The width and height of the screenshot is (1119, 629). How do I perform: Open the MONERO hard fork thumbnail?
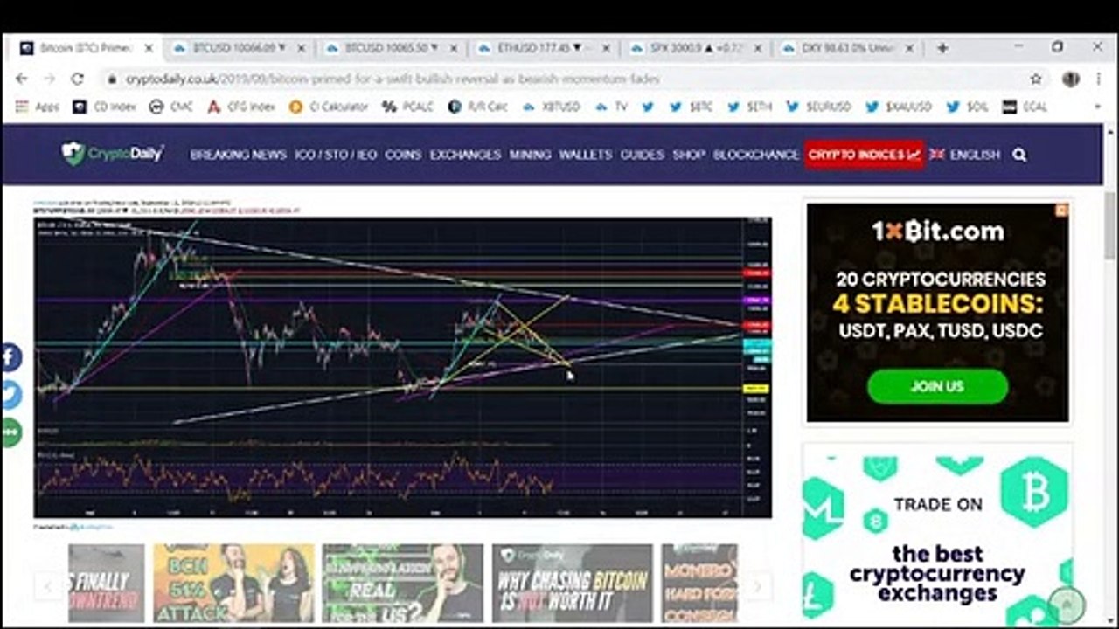(699, 584)
